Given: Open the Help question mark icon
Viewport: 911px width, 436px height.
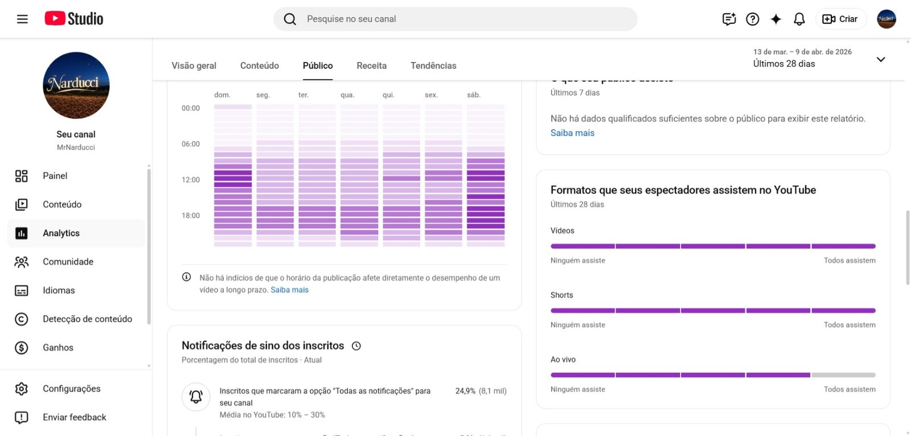Looking at the screenshot, I should (x=753, y=19).
